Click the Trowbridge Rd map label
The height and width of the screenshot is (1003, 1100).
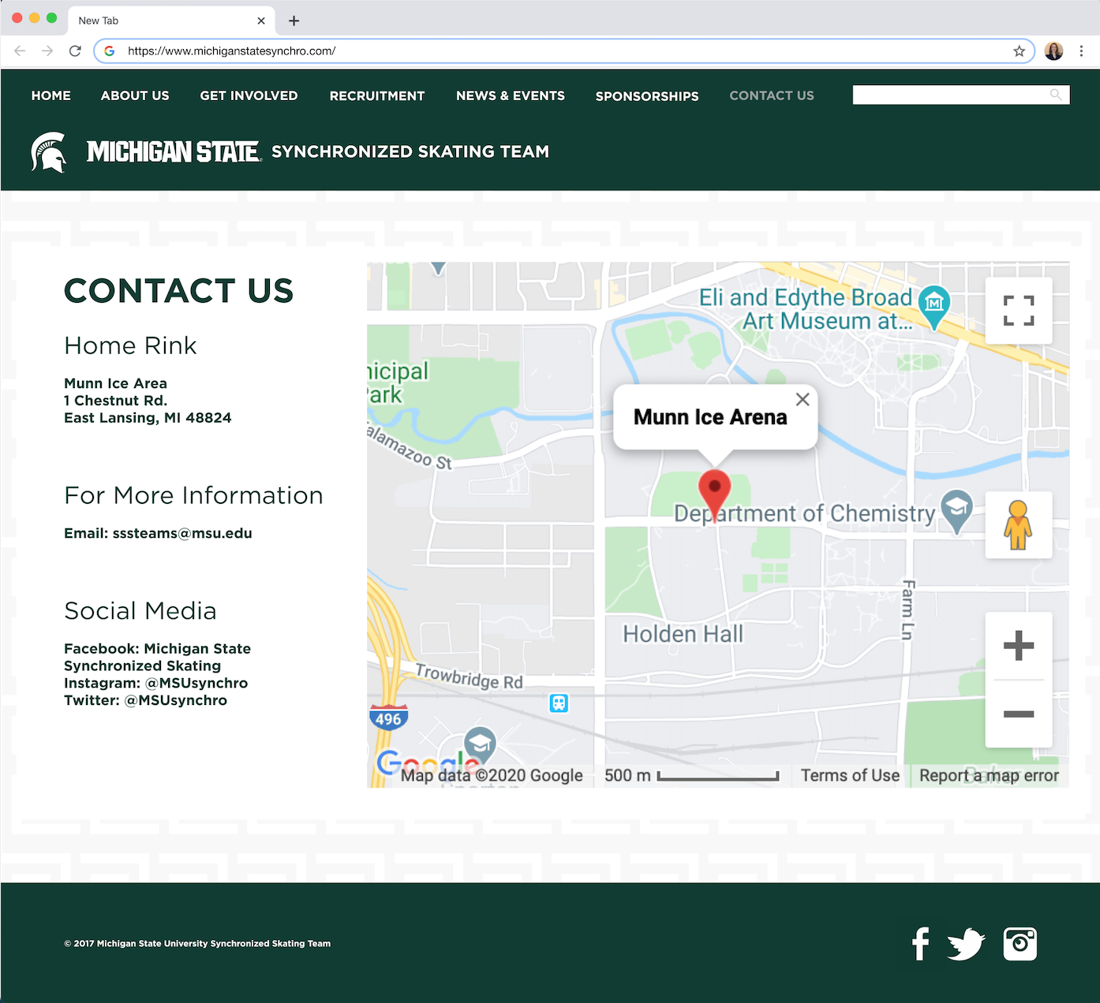point(470,677)
